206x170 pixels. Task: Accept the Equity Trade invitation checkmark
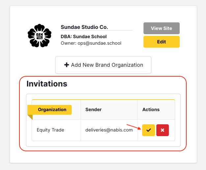click(148, 130)
